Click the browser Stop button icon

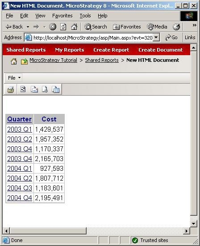pos(53,27)
